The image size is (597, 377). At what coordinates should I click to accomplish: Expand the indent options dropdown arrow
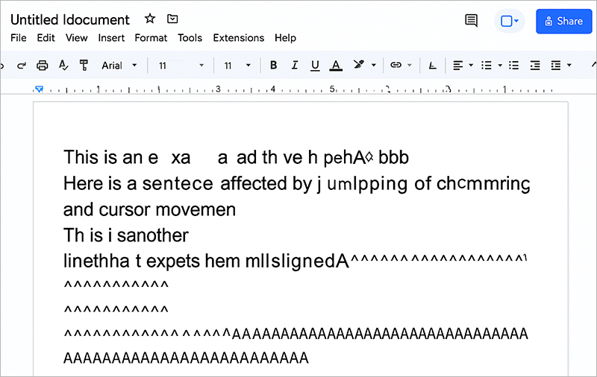point(569,66)
